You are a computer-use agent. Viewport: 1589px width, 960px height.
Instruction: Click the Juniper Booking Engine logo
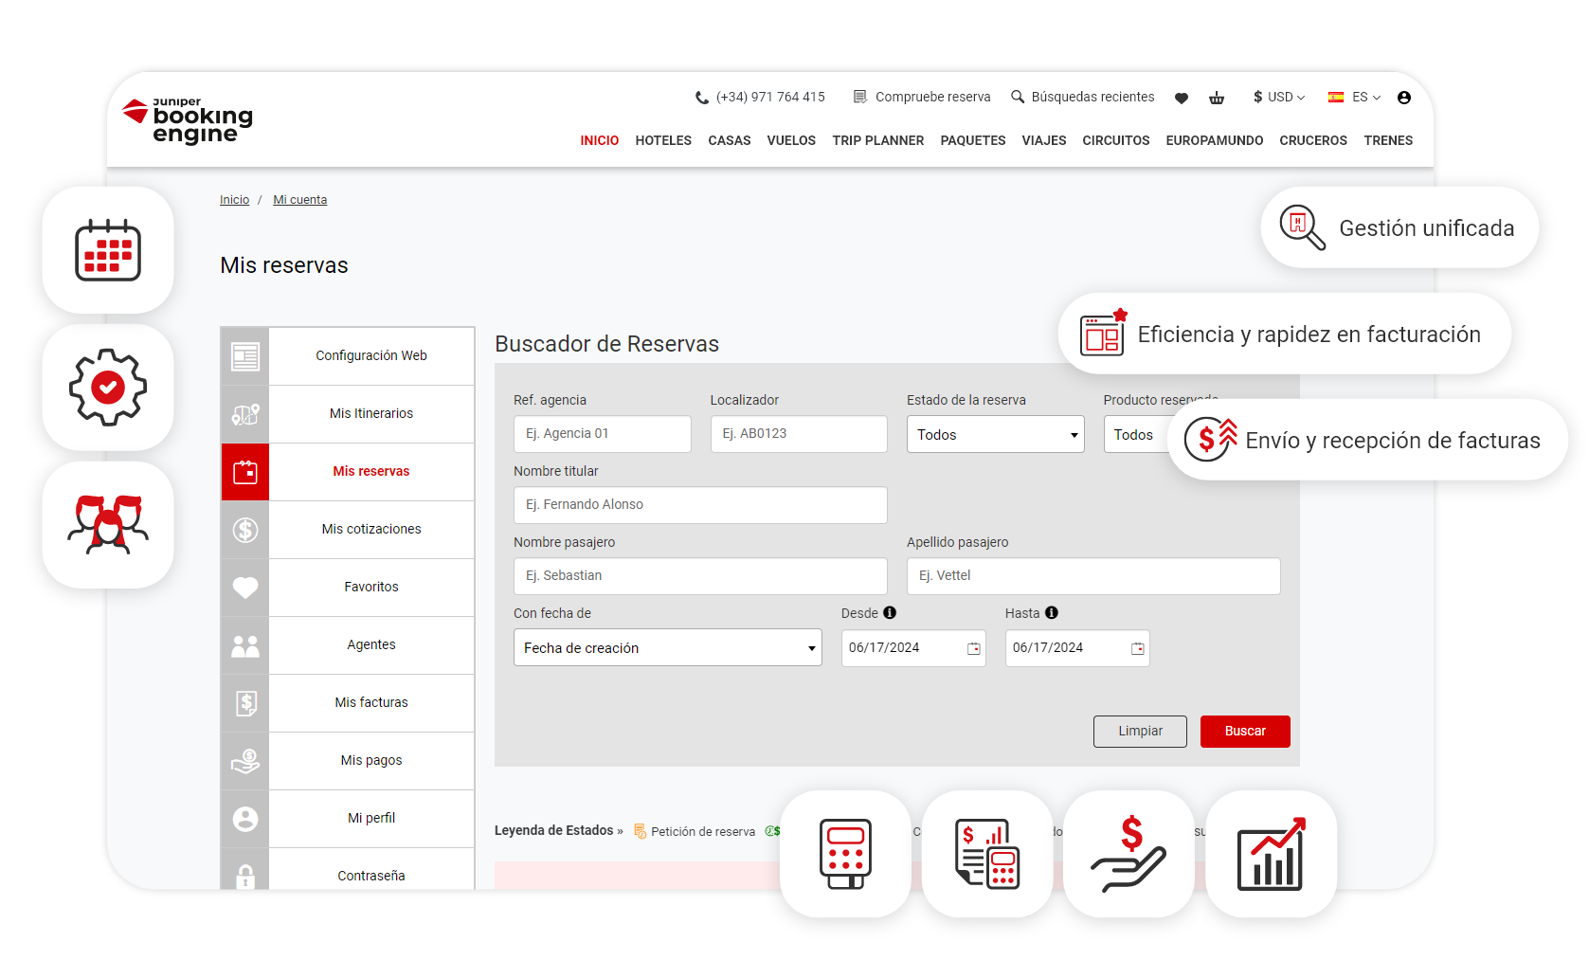[189, 121]
